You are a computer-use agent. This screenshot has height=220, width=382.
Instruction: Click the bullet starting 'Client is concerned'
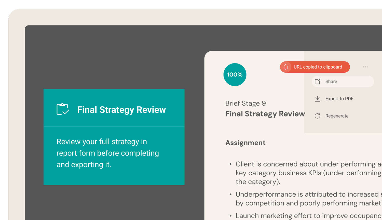(309, 173)
